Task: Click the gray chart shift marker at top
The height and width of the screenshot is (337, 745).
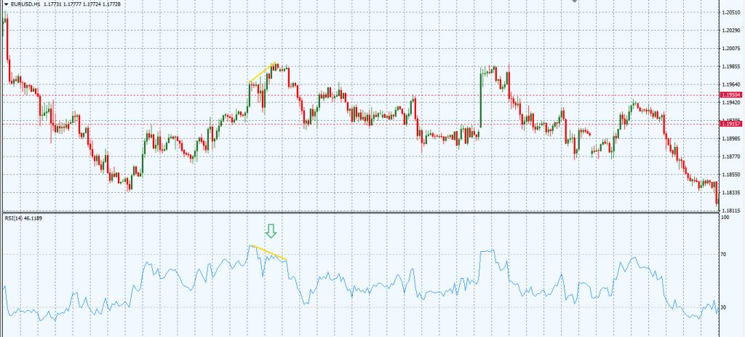Action: click(x=575, y=2)
